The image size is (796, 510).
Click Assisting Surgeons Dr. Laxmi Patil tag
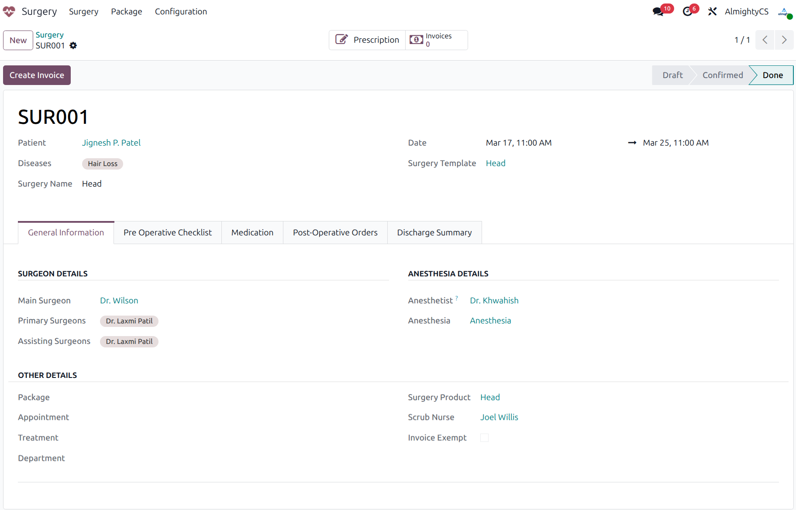[129, 341]
